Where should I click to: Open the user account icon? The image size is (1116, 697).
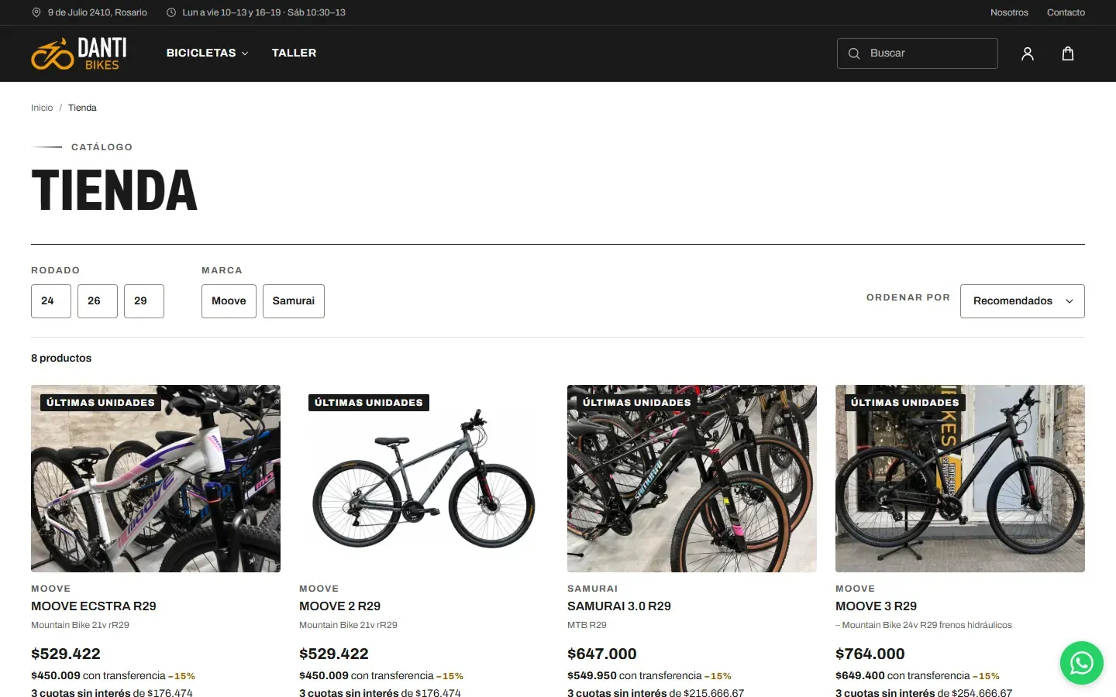point(1028,53)
